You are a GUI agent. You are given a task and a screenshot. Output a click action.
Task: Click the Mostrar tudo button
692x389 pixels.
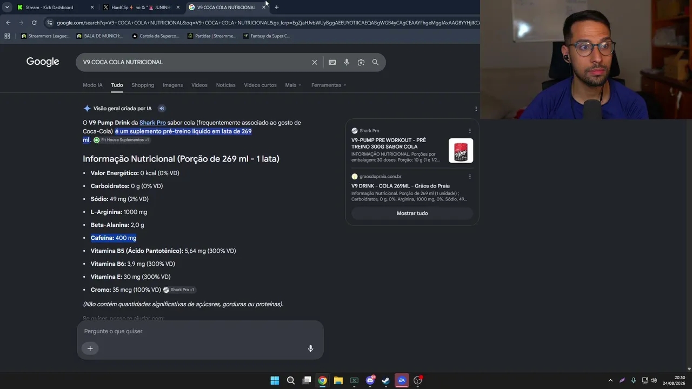point(412,213)
